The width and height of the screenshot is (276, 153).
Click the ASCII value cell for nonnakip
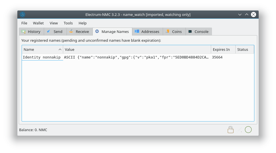[137, 57]
